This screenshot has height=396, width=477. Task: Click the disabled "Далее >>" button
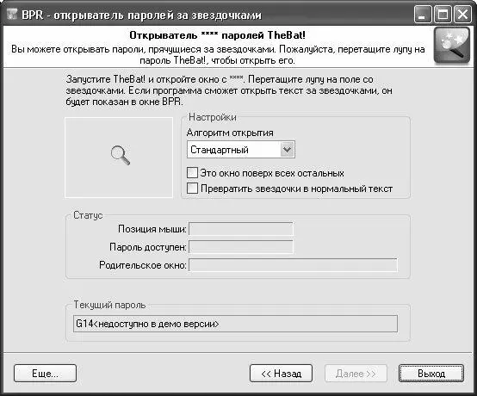[356, 374]
